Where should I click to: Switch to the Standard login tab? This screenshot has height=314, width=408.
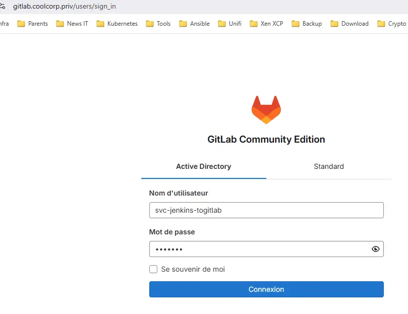point(329,166)
